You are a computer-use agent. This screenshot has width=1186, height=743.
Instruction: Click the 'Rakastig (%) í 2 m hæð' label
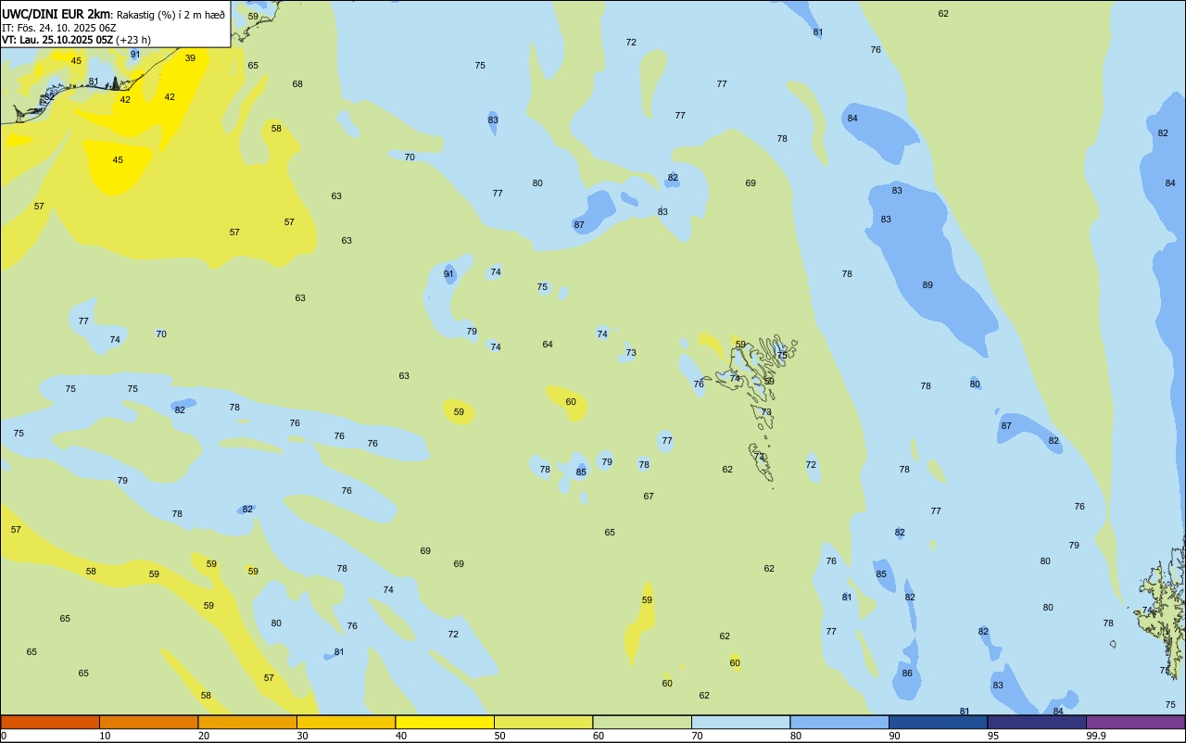coord(170,14)
